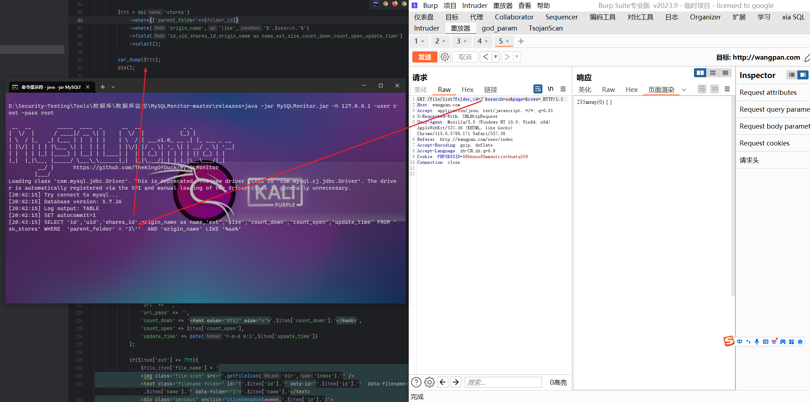Open search help question mark icon
Screen dimensions: 810x402
point(416,382)
